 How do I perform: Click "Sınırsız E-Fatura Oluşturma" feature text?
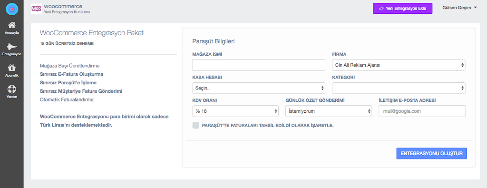coord(72,74)
